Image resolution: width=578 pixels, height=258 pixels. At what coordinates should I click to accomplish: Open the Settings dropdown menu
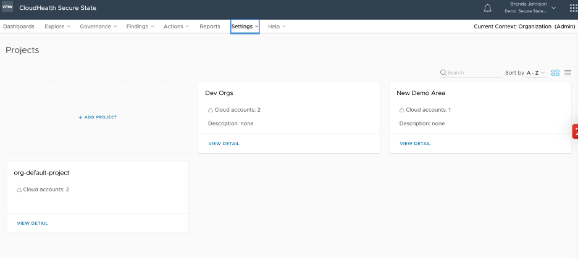[x=245, y=27]
